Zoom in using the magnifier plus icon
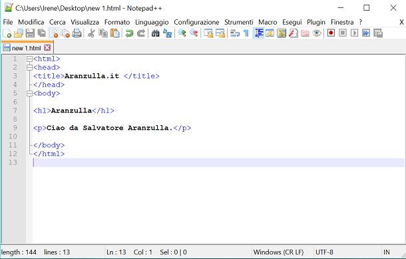Screen dimensions: 406x259 pyautogui.click(x=182, y=33)
